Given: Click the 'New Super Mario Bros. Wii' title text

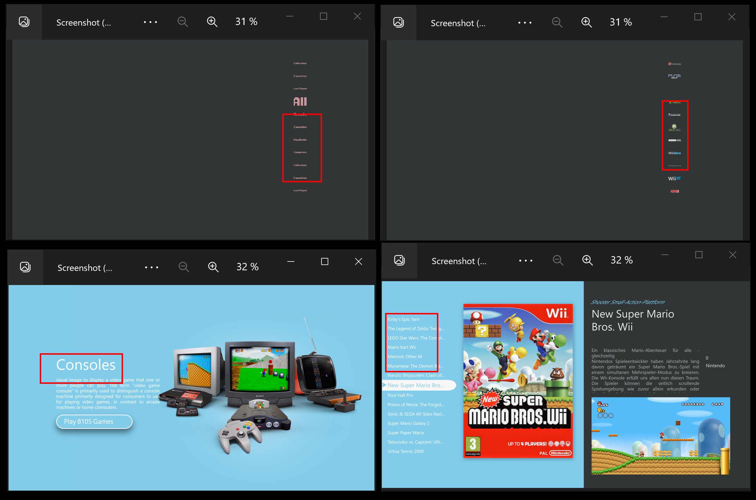Looking at the screenshot, I should coord(633,320).
